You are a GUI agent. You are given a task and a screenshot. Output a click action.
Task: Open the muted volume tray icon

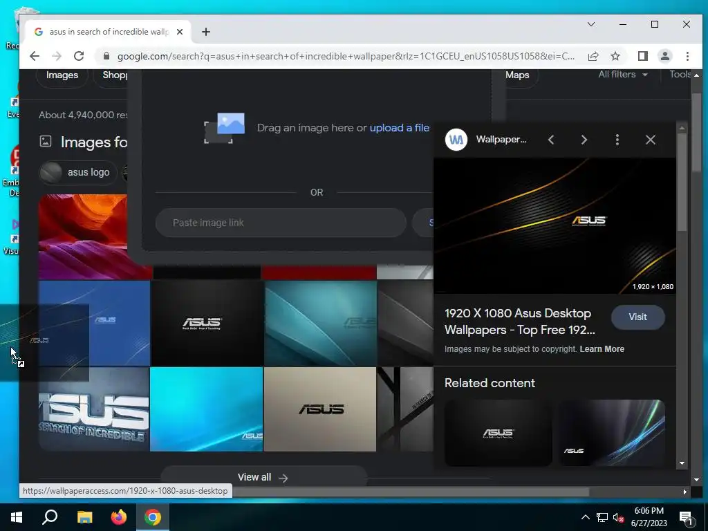point(619,517)
